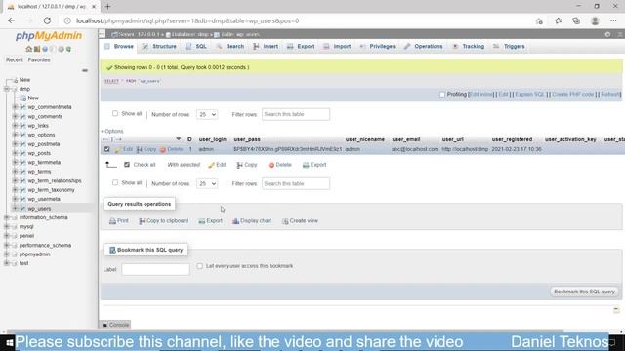Click With selected Edit pencil icon
625x351 pixels.
tap(211, 165)
